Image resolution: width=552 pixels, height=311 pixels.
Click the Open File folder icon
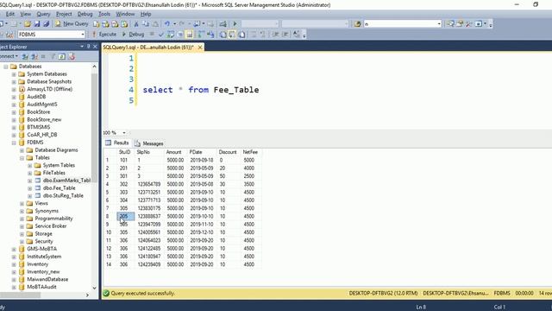click(x=28, y=23)
